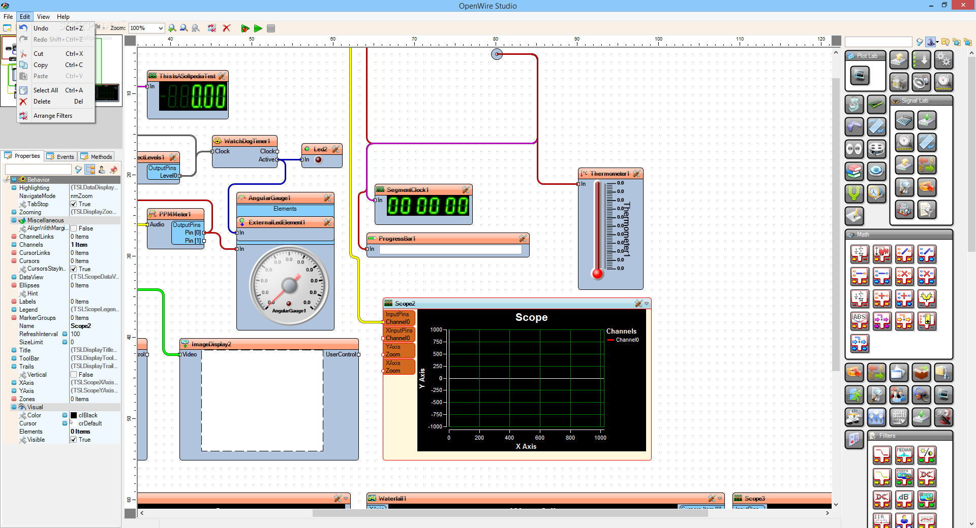The width and height of the screenshot is (976, 528).
Task: Choose Select All from the Edit menu
Action: [56, 90]
